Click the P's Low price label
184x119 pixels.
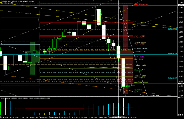point(140,65)
